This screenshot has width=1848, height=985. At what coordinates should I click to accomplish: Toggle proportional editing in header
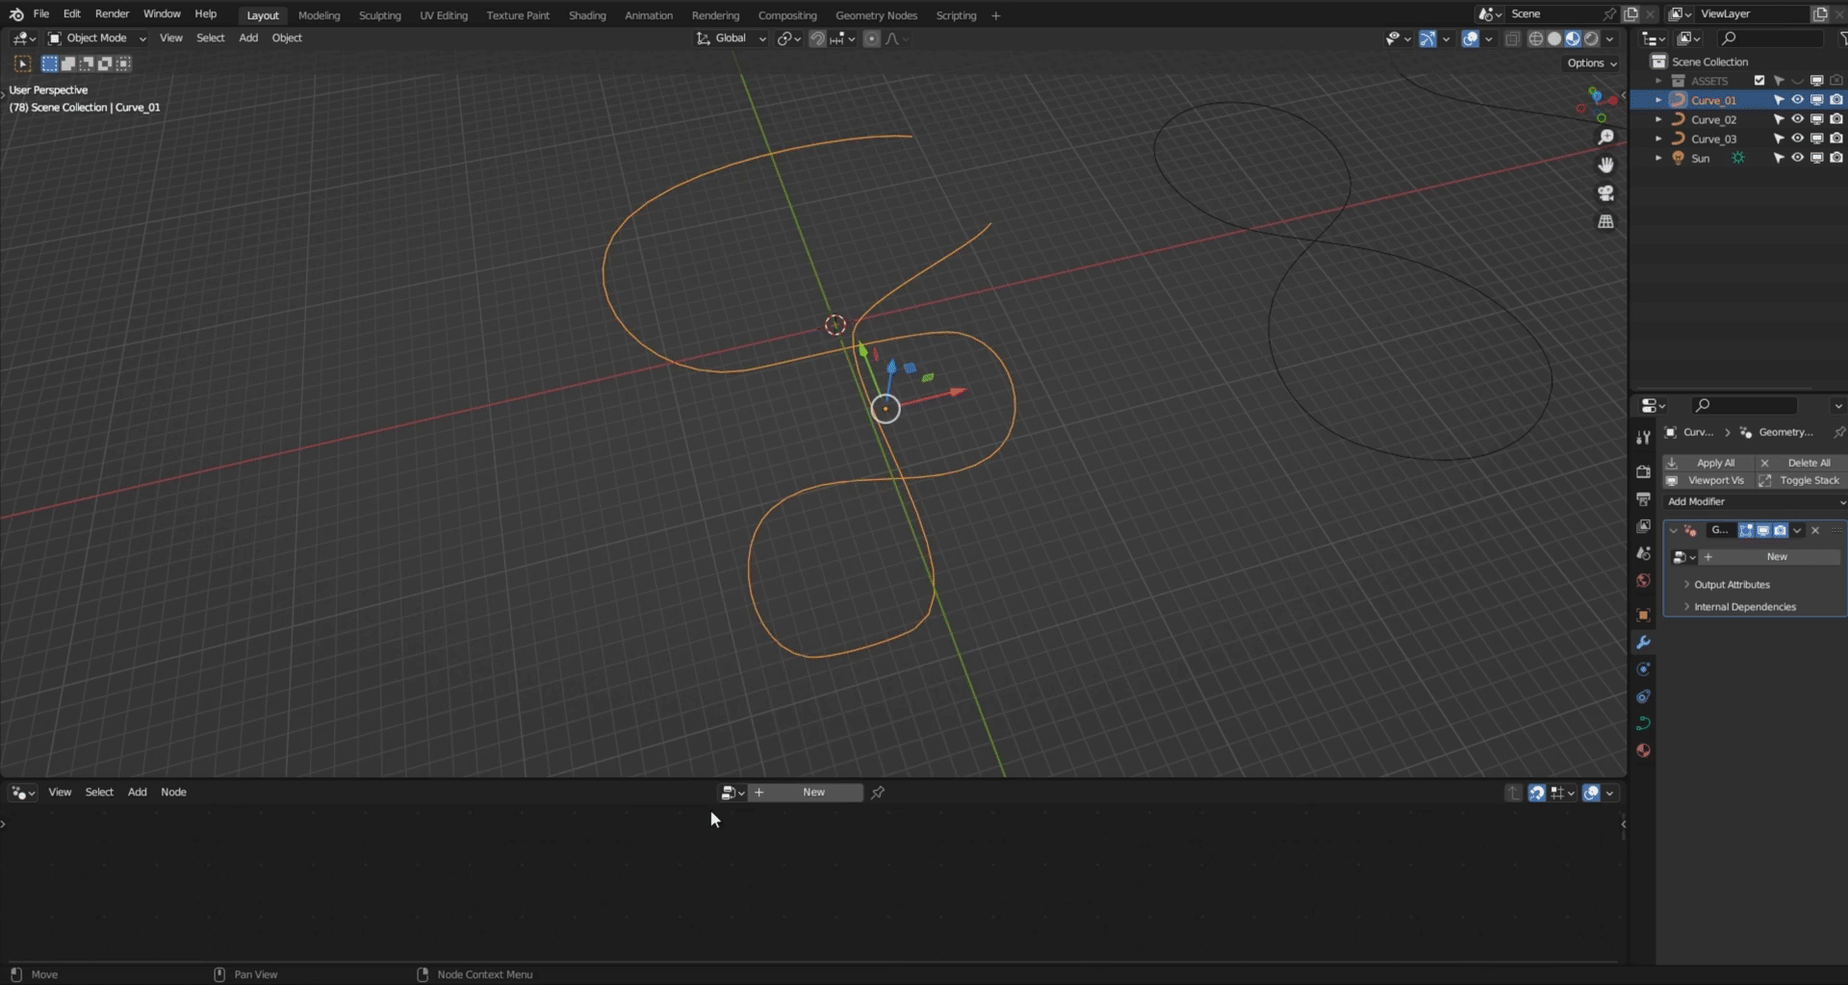pyautogui.click(x=871, y=38)
